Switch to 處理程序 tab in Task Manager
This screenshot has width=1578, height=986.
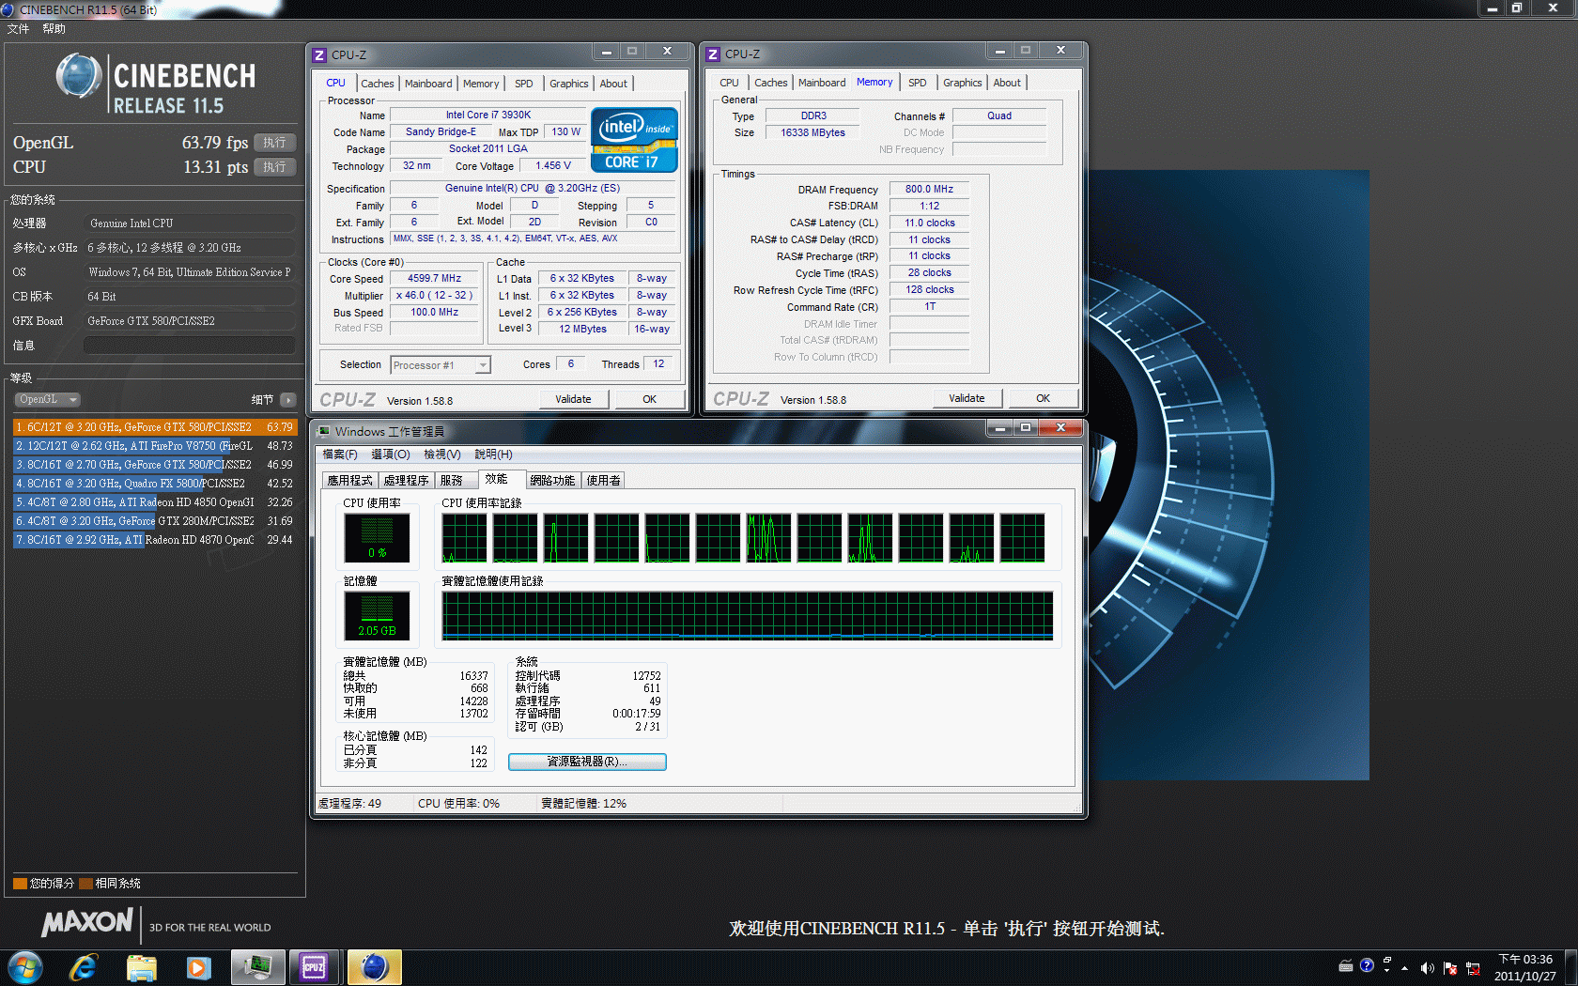click(x=407, y=481)
